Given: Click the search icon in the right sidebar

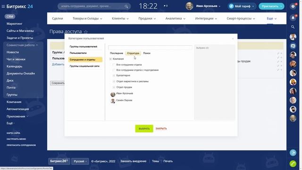Looking at the screenshot, I should click(x=293, y=27).
